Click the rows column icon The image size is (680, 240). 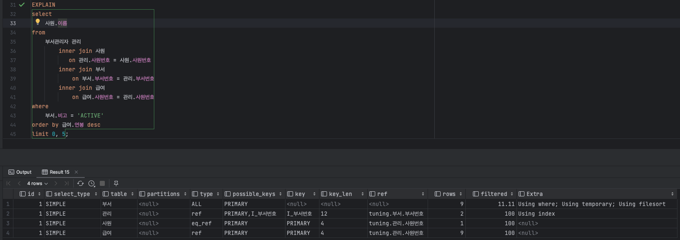(438, 194)
